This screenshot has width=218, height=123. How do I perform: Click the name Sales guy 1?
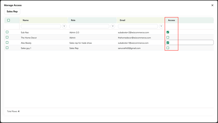(26, 48)
